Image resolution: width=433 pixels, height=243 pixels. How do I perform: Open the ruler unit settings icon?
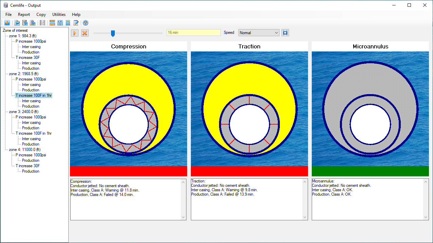point(52,23)
